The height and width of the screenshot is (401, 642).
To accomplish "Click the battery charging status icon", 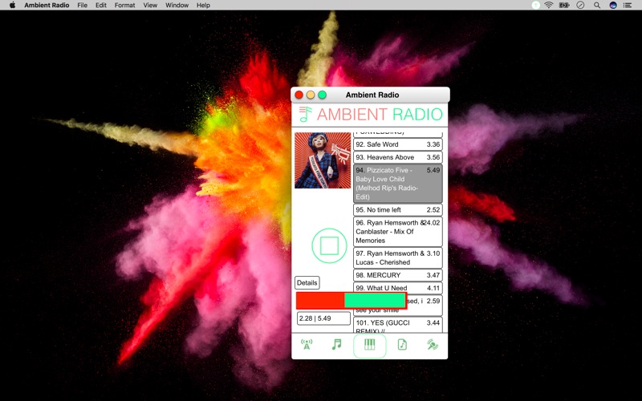I will click(x=564, y=5).
